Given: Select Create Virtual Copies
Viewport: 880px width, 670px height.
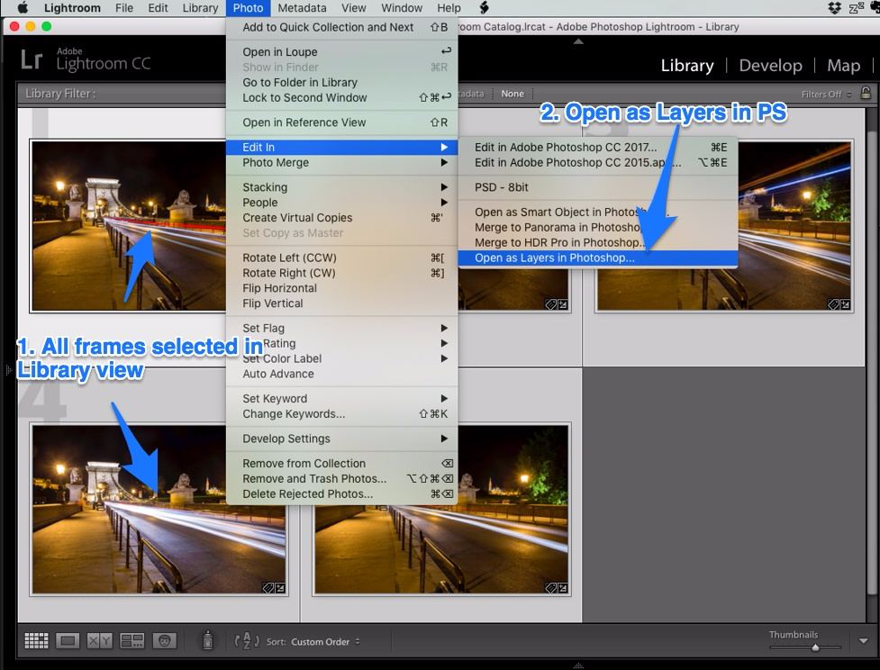Looking at the screenshot, I should (x=341, y=218).
